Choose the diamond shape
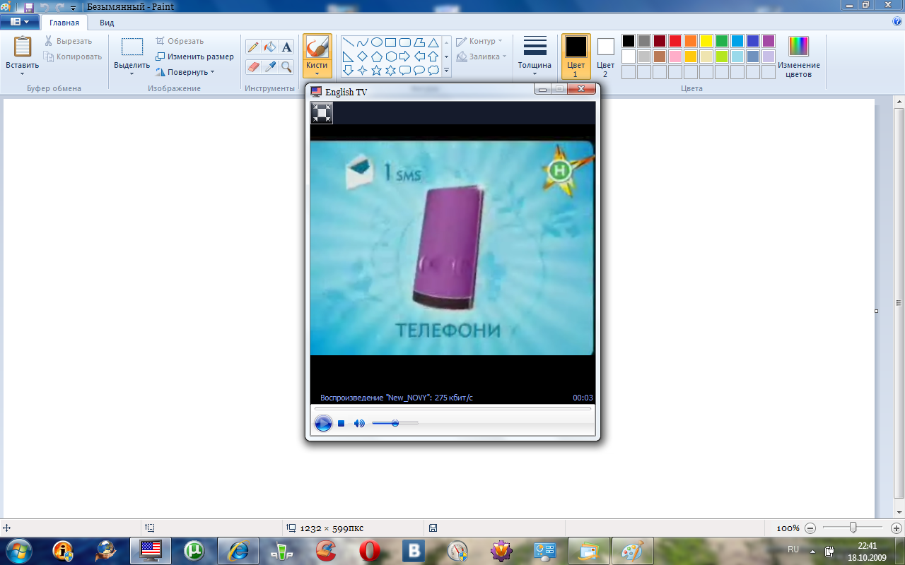Viewport: 905px width, 565px height. tap(363, 56)
